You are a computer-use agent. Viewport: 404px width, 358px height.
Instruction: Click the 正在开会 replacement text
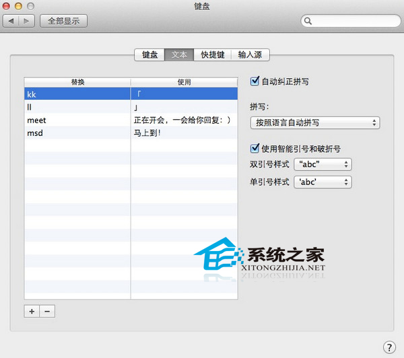(x=182, y=120)
